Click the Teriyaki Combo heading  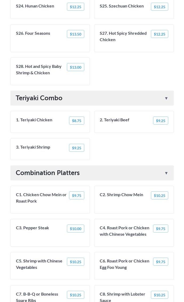tap(39, 98)
